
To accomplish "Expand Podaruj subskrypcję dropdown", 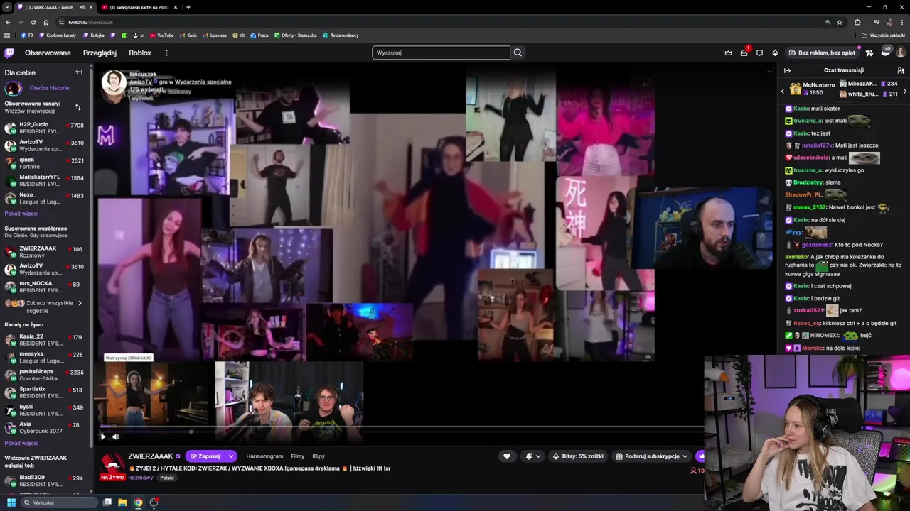I will pos(685,456).
